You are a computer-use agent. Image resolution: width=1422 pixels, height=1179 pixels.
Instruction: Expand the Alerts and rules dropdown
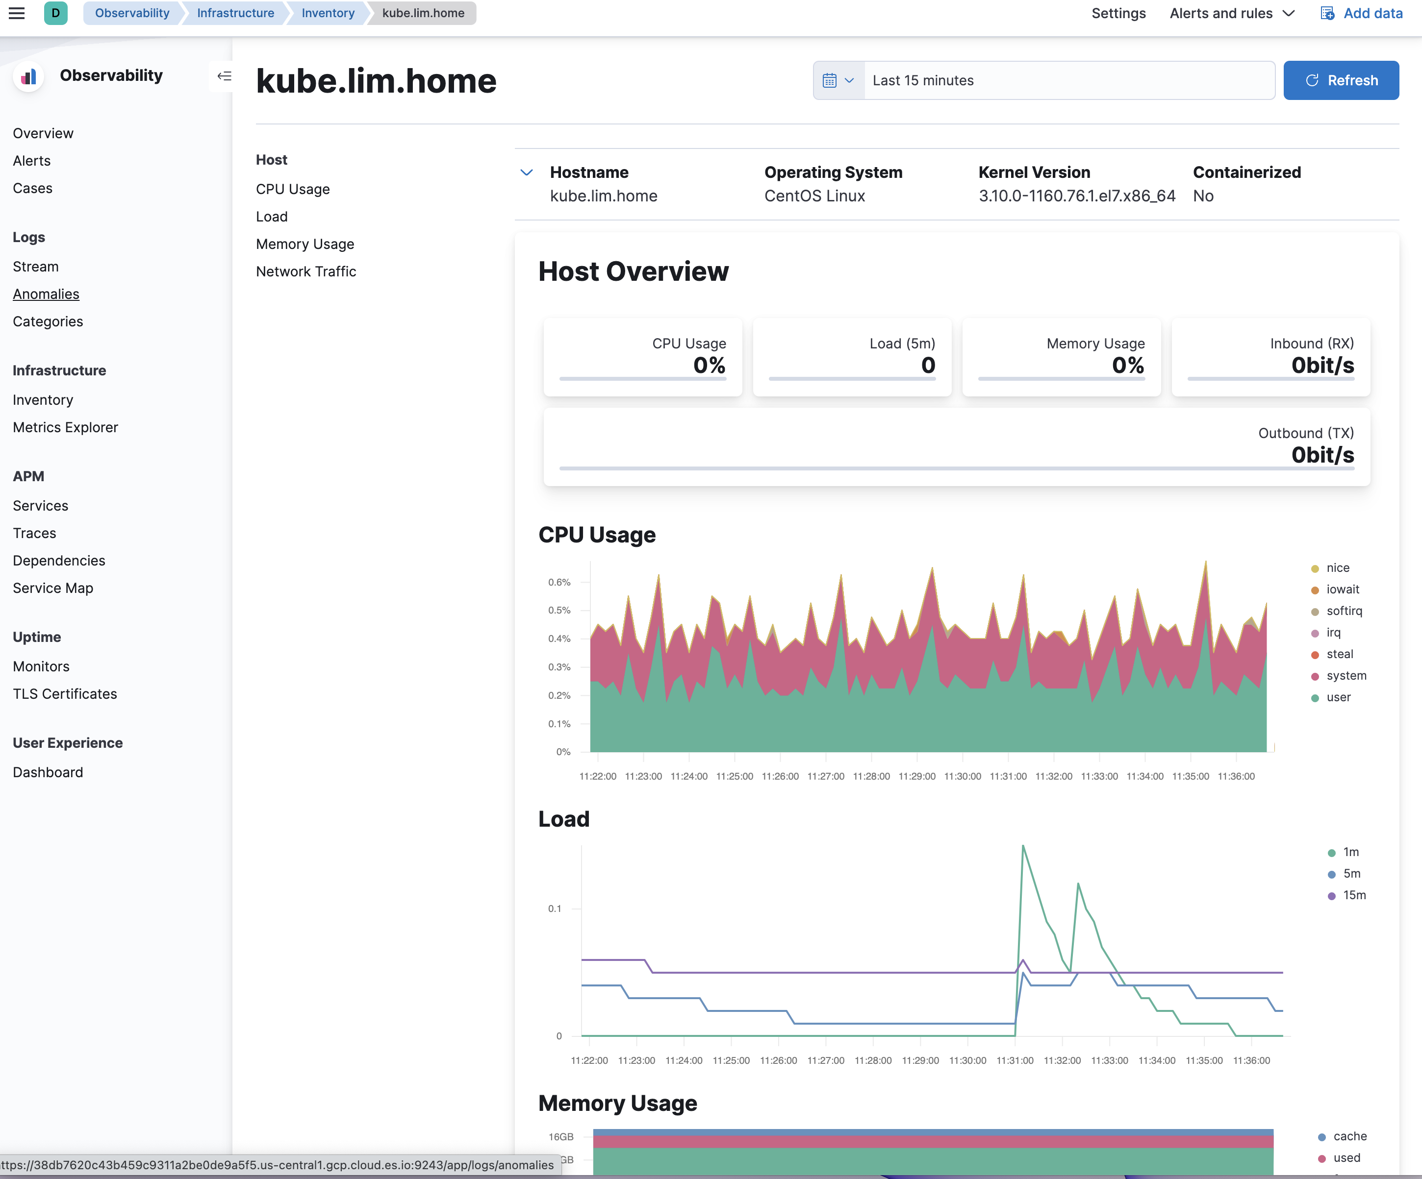pyautogui.click(x=1232, y=13)
